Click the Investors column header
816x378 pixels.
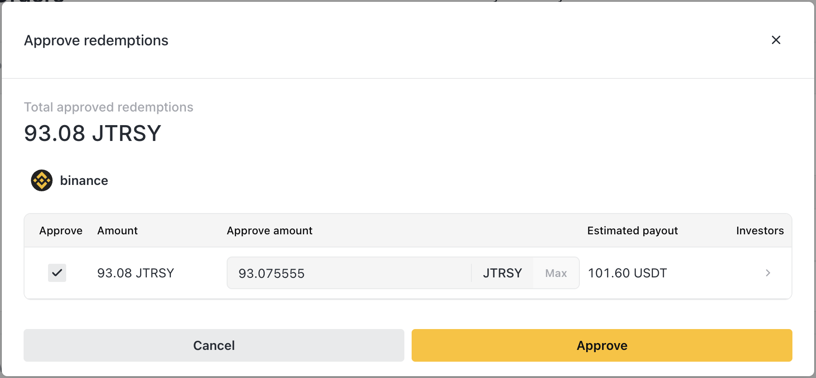point(760,231)
